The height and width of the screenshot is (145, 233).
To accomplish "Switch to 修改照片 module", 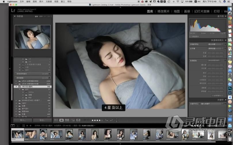I will [163, 11].
